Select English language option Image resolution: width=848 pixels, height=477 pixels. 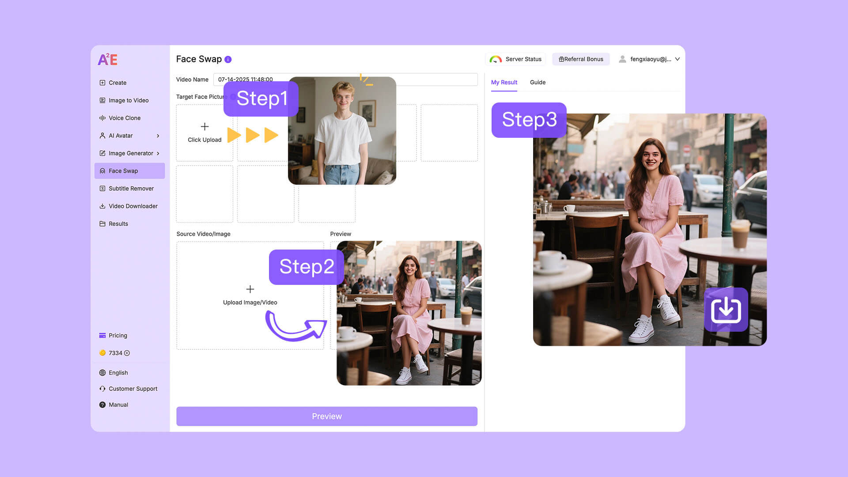click(118, 373)
